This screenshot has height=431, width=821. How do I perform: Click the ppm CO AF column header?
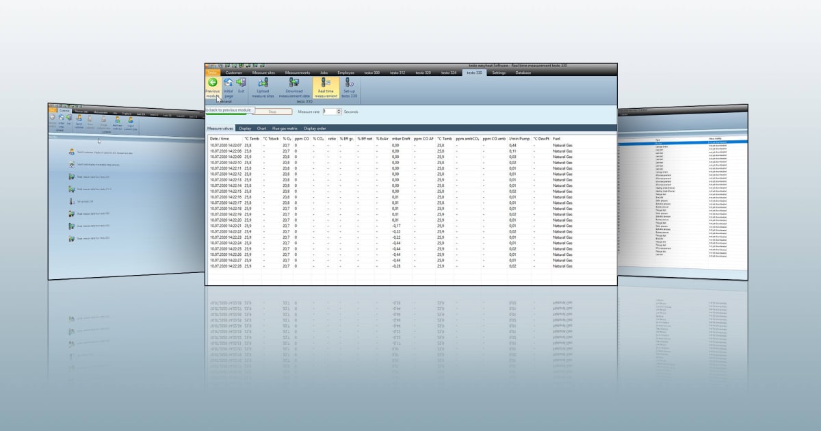tap(423, 139)
